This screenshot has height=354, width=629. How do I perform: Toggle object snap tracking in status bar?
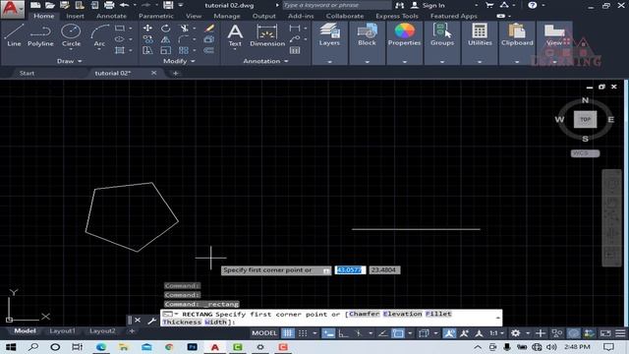(382, 333)
